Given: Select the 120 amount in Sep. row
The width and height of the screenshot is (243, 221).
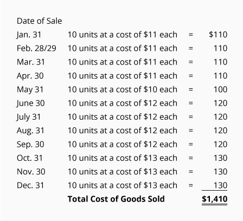Looking at the screenshot, I should click(x=220, y=145).
